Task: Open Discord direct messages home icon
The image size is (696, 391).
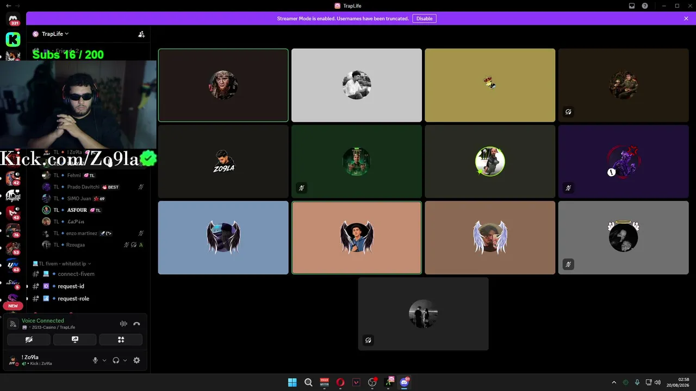Action: [x=13, y=18]
